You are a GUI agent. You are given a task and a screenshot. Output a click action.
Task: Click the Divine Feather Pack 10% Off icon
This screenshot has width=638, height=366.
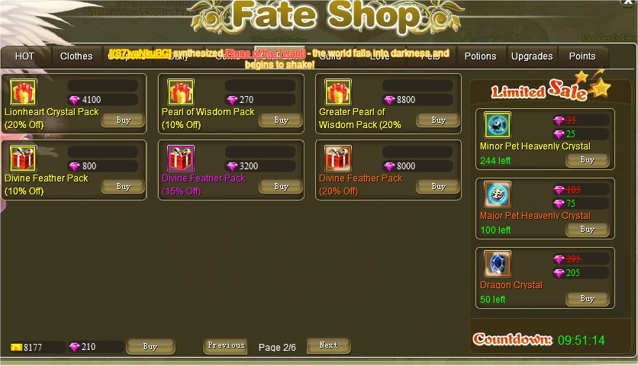point(23,158)
